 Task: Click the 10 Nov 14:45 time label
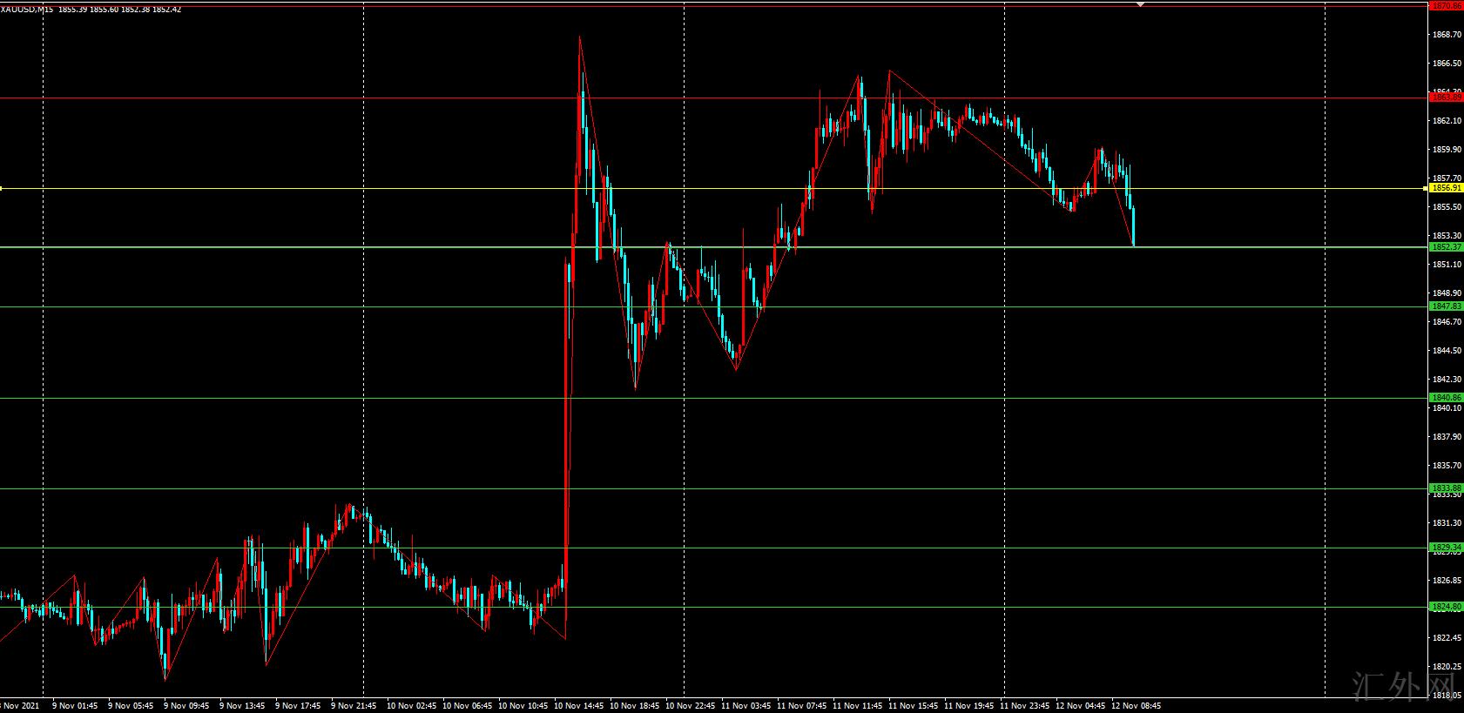[579, 706]
